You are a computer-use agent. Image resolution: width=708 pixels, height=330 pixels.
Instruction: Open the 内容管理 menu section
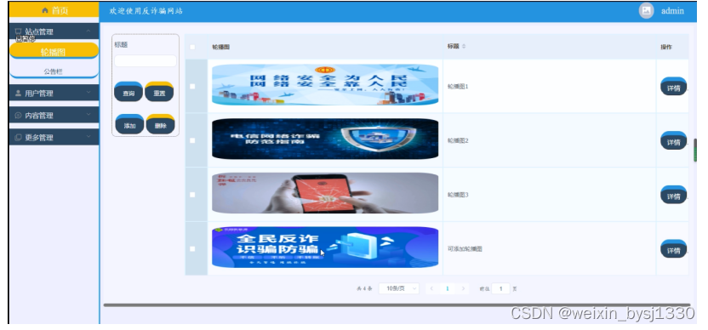click(x=54, y=115)
